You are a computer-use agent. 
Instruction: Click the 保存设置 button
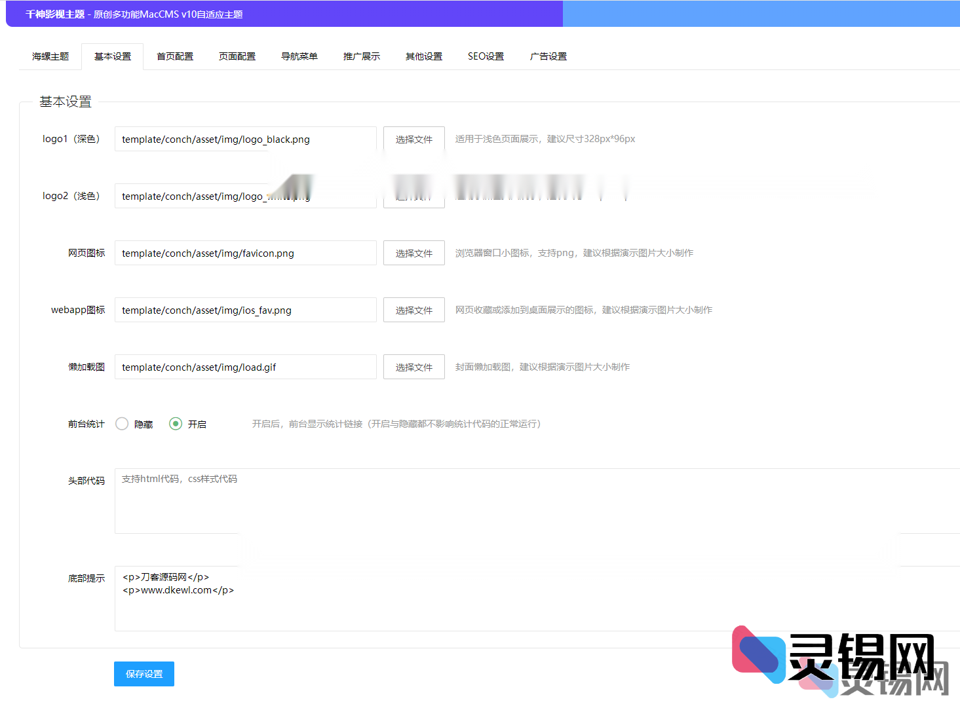pos(144,673)
